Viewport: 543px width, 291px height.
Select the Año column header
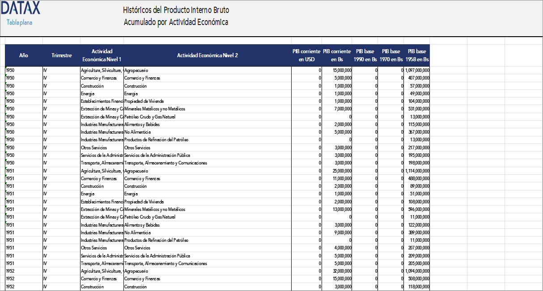click(23, 55)
